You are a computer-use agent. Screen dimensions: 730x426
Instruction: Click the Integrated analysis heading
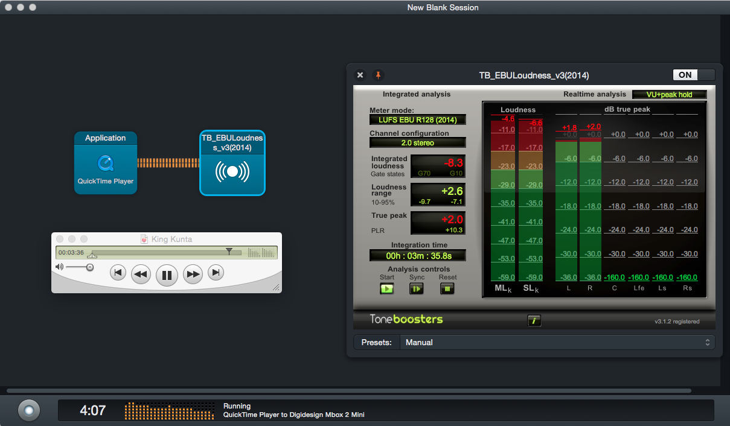[416, 94]
